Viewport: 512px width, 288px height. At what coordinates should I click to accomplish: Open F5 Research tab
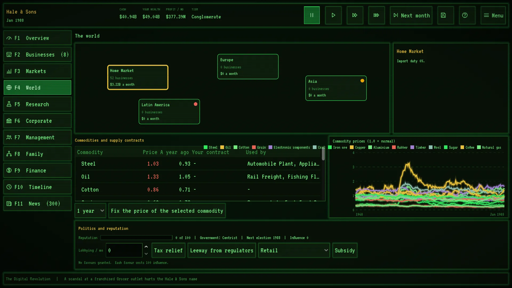[x=37, y=104]
